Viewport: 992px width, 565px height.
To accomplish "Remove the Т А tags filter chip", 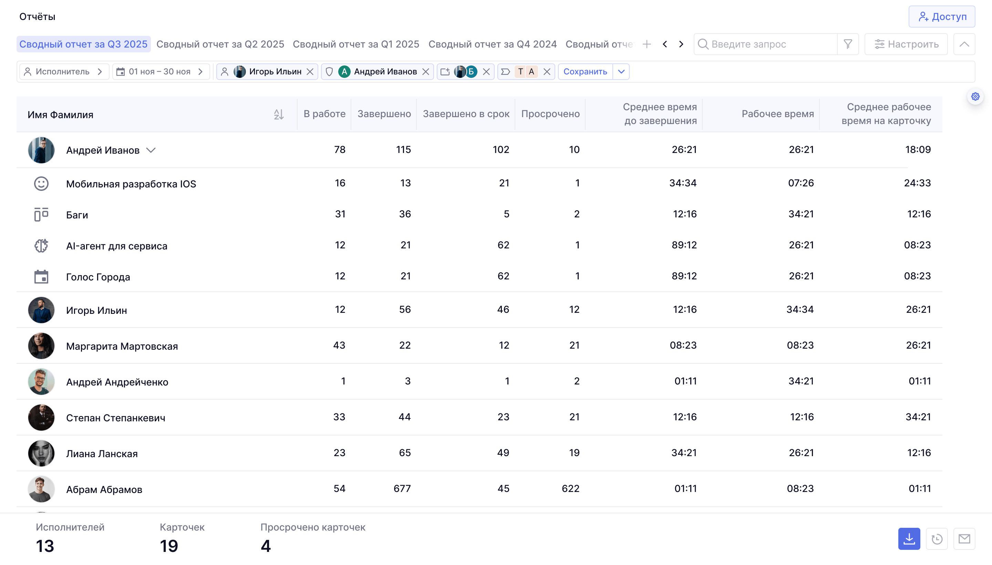I will coord(547,72).
